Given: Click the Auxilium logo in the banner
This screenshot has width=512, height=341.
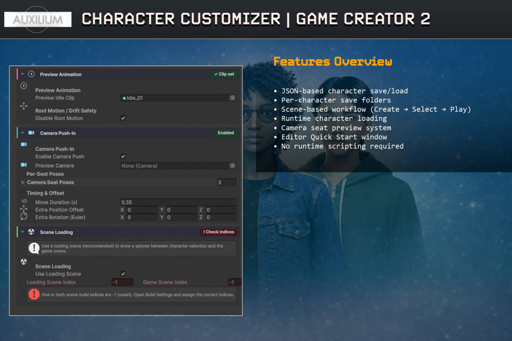Looking at the screenshot, I should pos(38,19).
